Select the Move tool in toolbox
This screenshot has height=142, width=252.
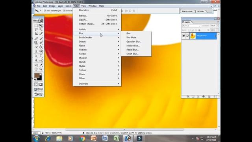tap(41, 26)
